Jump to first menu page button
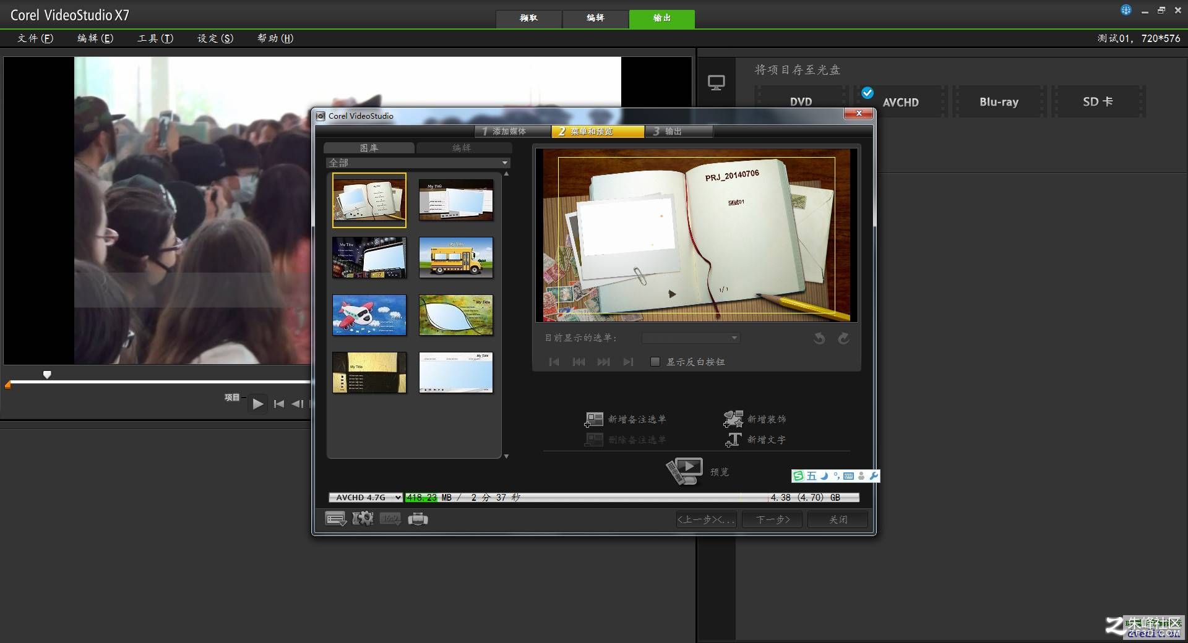 pyautogui.click(x=554, y=362)
